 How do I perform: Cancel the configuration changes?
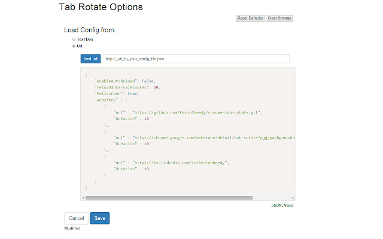coord(76,218)
